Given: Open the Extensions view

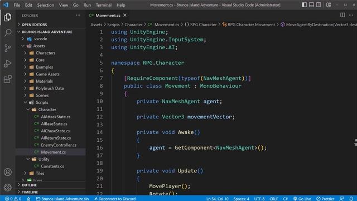Looking at the screenshot, I should tap(7, 79).
